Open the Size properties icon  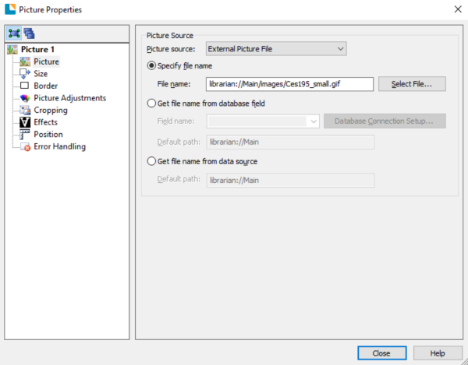(25, 73)
